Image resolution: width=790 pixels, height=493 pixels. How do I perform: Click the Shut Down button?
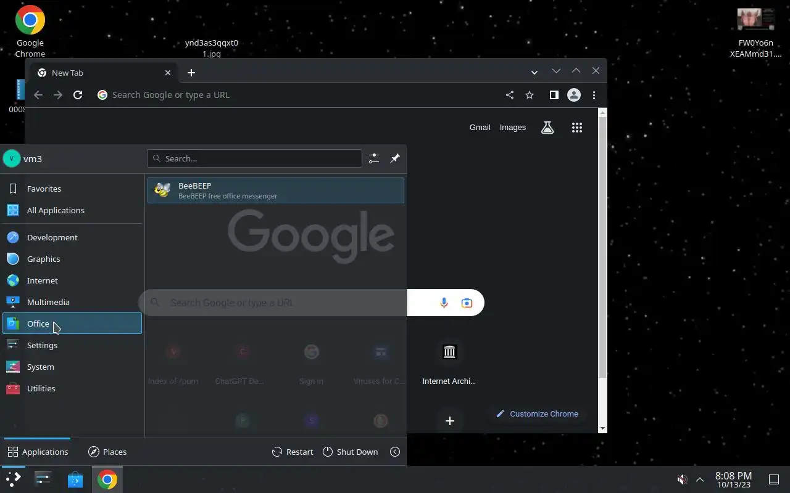350,452
